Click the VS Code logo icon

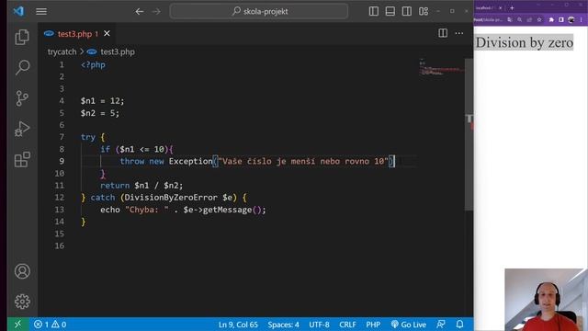tap(18, 11)
